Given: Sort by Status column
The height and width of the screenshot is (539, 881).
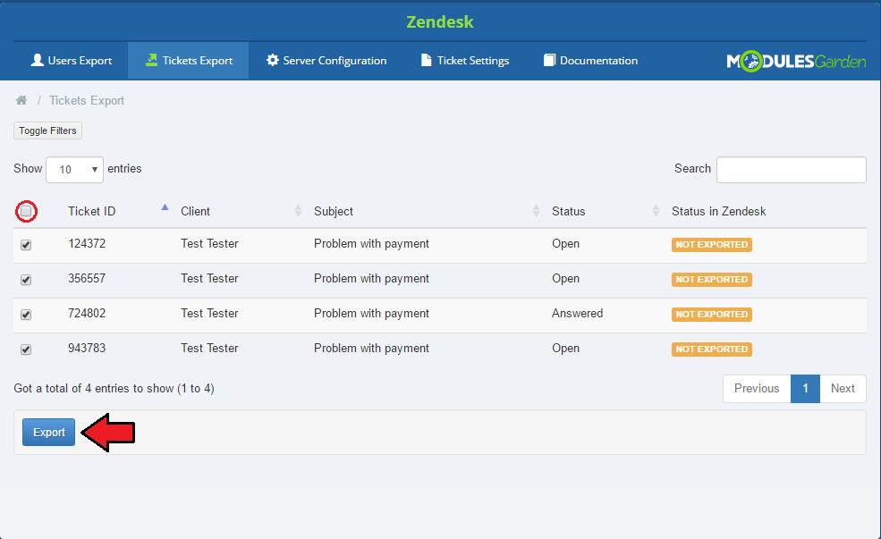Looking at the screenshot, I should (x=568, y=211).
